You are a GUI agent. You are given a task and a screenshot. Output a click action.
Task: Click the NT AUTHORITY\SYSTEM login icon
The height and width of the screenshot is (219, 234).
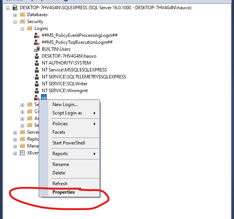[x=37, y=63]
